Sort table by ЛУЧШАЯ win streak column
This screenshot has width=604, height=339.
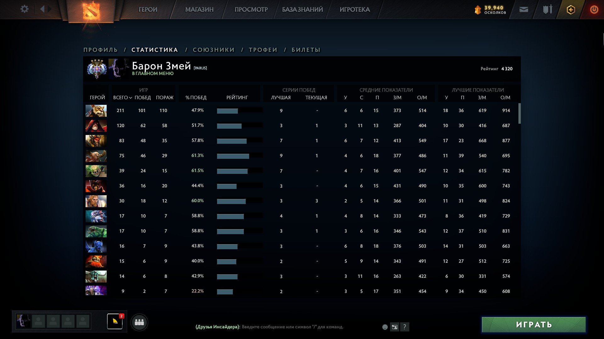coord(281,98)
